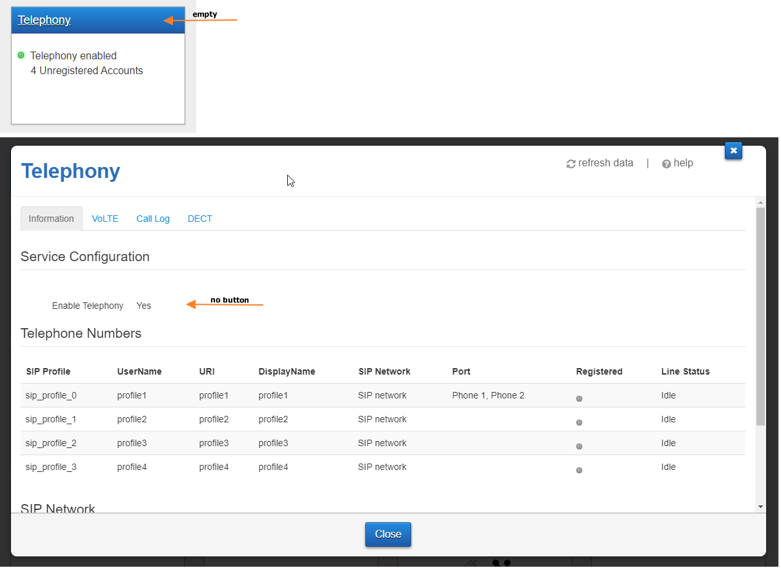
Task: Click the SIP Profile column header
Action: click(48, 371)
